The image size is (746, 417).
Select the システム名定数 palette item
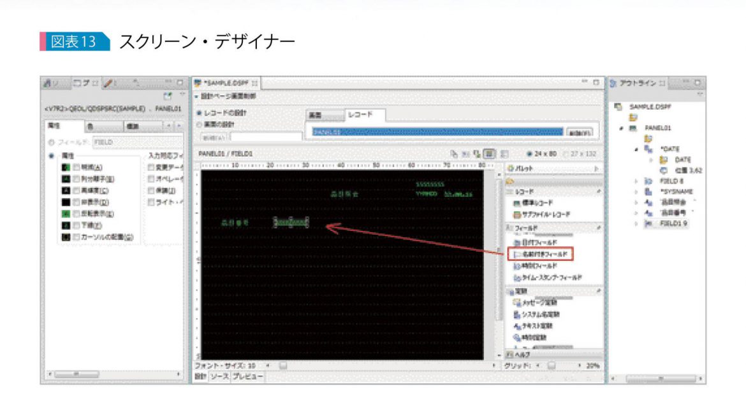(x=537, y=314)
